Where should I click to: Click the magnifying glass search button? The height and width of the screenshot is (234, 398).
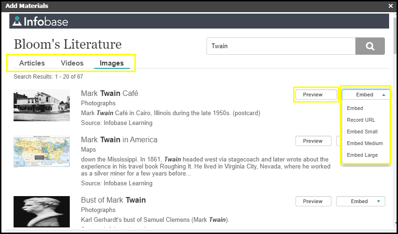[370, 46]
